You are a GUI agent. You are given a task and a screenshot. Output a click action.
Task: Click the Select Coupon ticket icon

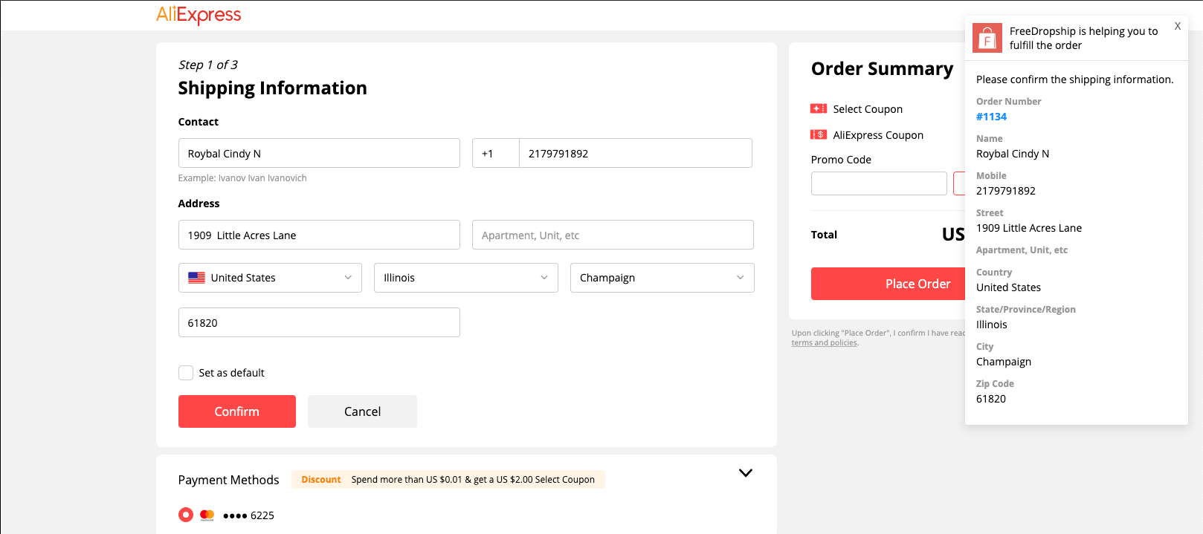(x=818, y=109)
